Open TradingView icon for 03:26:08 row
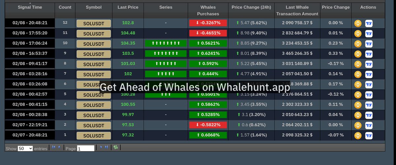Screen dimensions: 396x165 [x=369, y=85]
